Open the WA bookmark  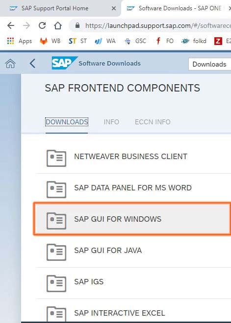click(105, 41)
